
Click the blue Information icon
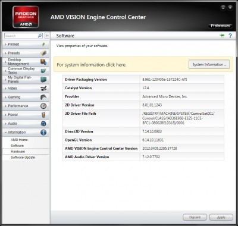pyautogui.click(x=43, y=132)
